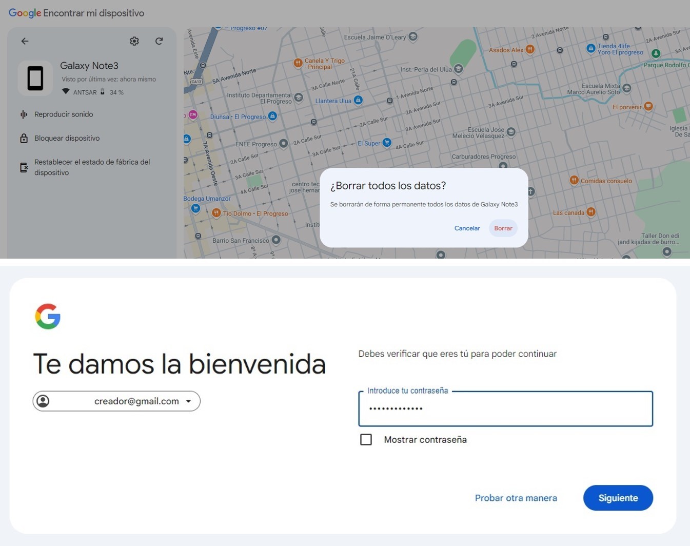Open settings via the gear icon
Image resolution: width=690 pixels, height=546 pixels.
pos(134,41)
